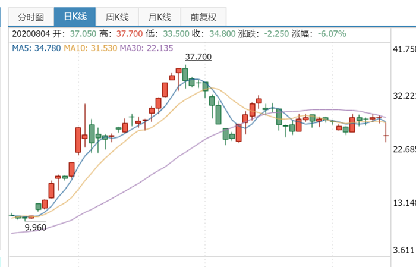Click the 22.68 y-axis price label
Viewport: 416px width, 267px height.
pos(404,149)
